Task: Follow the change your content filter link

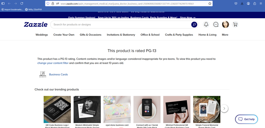Action: (53, 63)
